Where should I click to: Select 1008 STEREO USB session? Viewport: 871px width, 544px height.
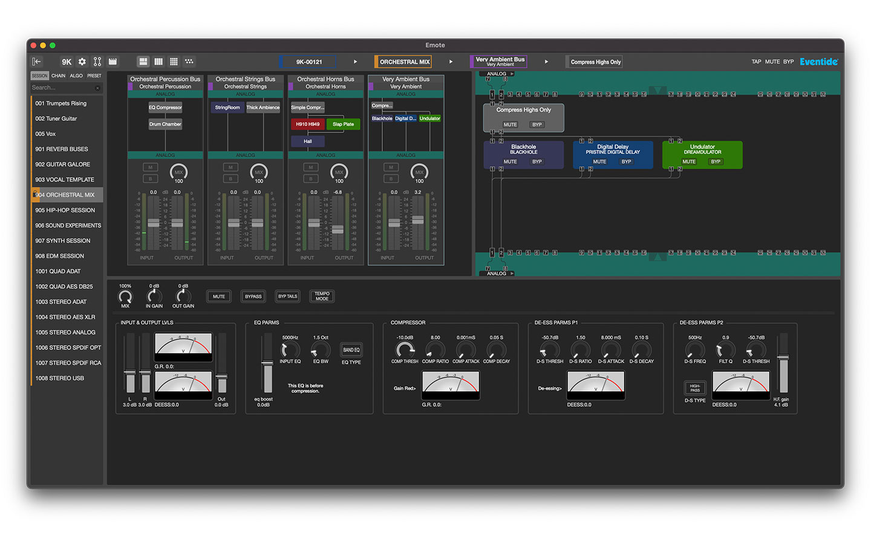click(x=67, y=378)
